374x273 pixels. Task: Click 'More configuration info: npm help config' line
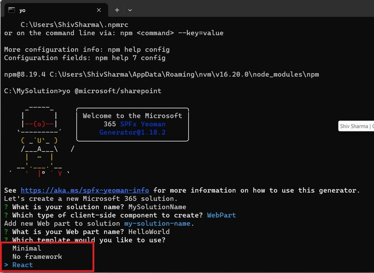87,50
